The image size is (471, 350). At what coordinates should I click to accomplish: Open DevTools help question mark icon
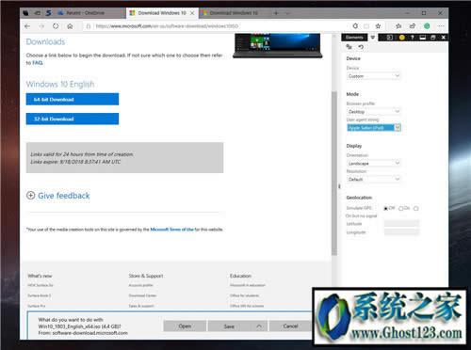413,38
